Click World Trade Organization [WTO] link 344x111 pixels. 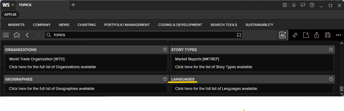(x=37, y=59)
